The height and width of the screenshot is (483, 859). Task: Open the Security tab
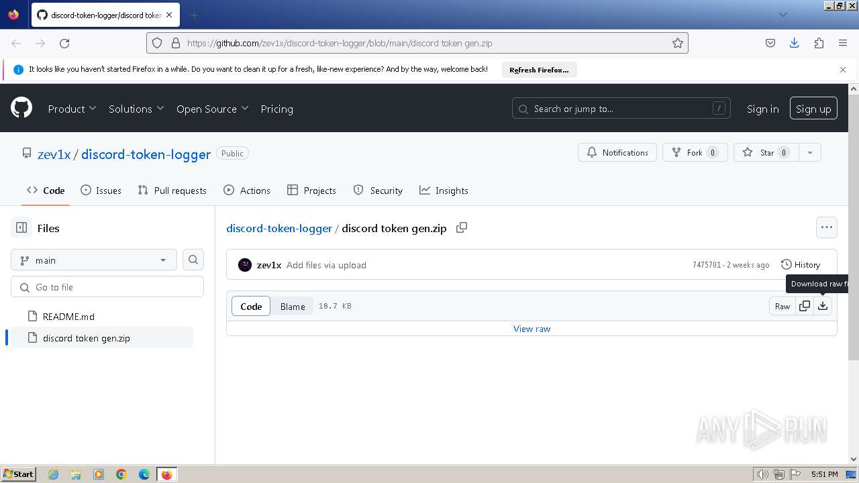click(378, 191)
